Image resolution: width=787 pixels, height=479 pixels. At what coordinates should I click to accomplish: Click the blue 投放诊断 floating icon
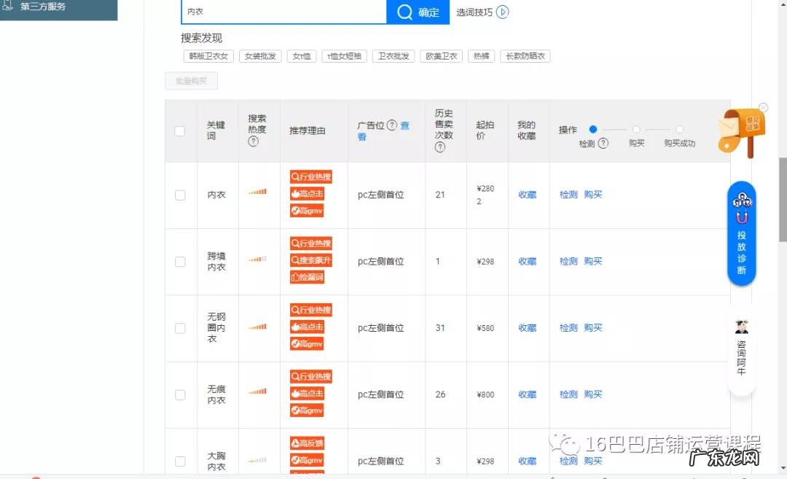pos(741,233)
